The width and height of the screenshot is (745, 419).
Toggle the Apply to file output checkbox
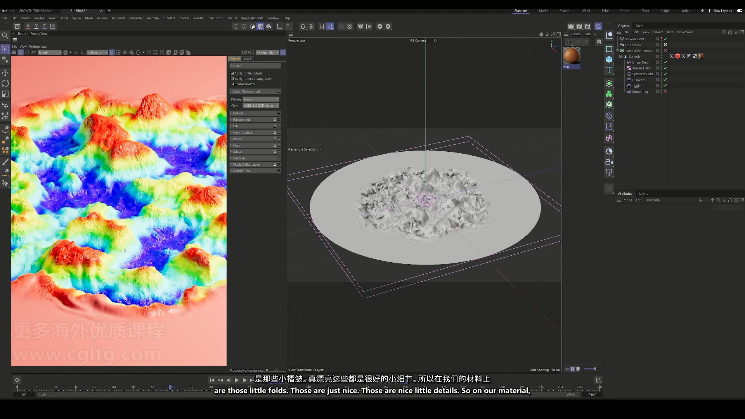click(x=232, y=73)
